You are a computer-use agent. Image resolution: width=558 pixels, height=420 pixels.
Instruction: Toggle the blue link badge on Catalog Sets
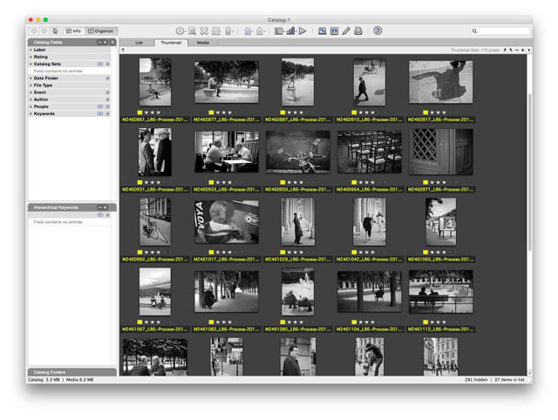[100, 64]
